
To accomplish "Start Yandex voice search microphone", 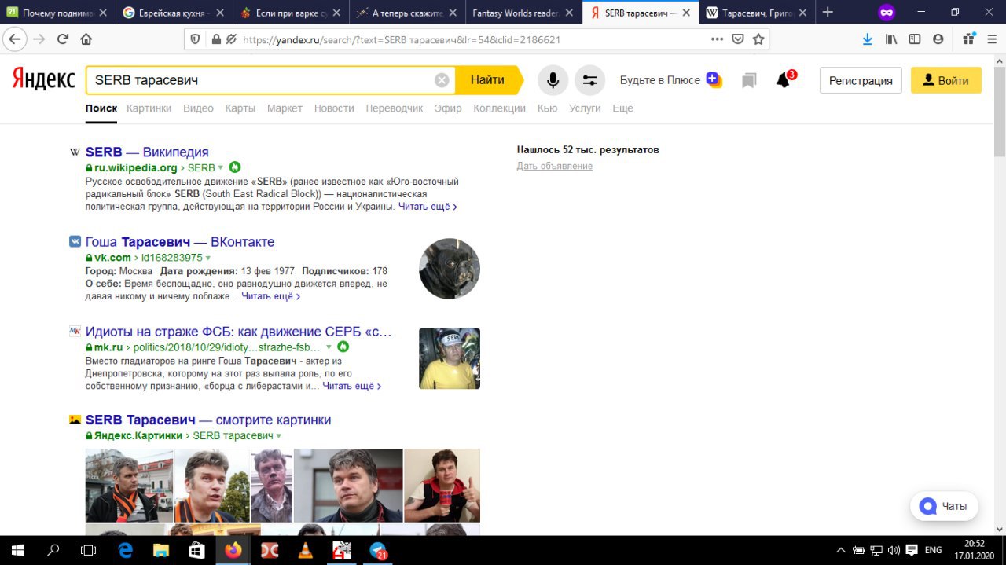I will (x=553, y=80).
